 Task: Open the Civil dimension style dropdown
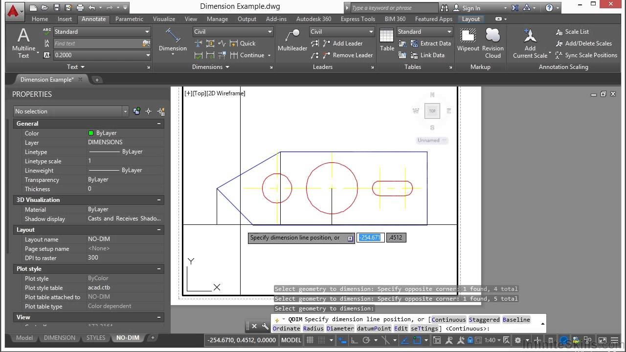coord(233,31)
